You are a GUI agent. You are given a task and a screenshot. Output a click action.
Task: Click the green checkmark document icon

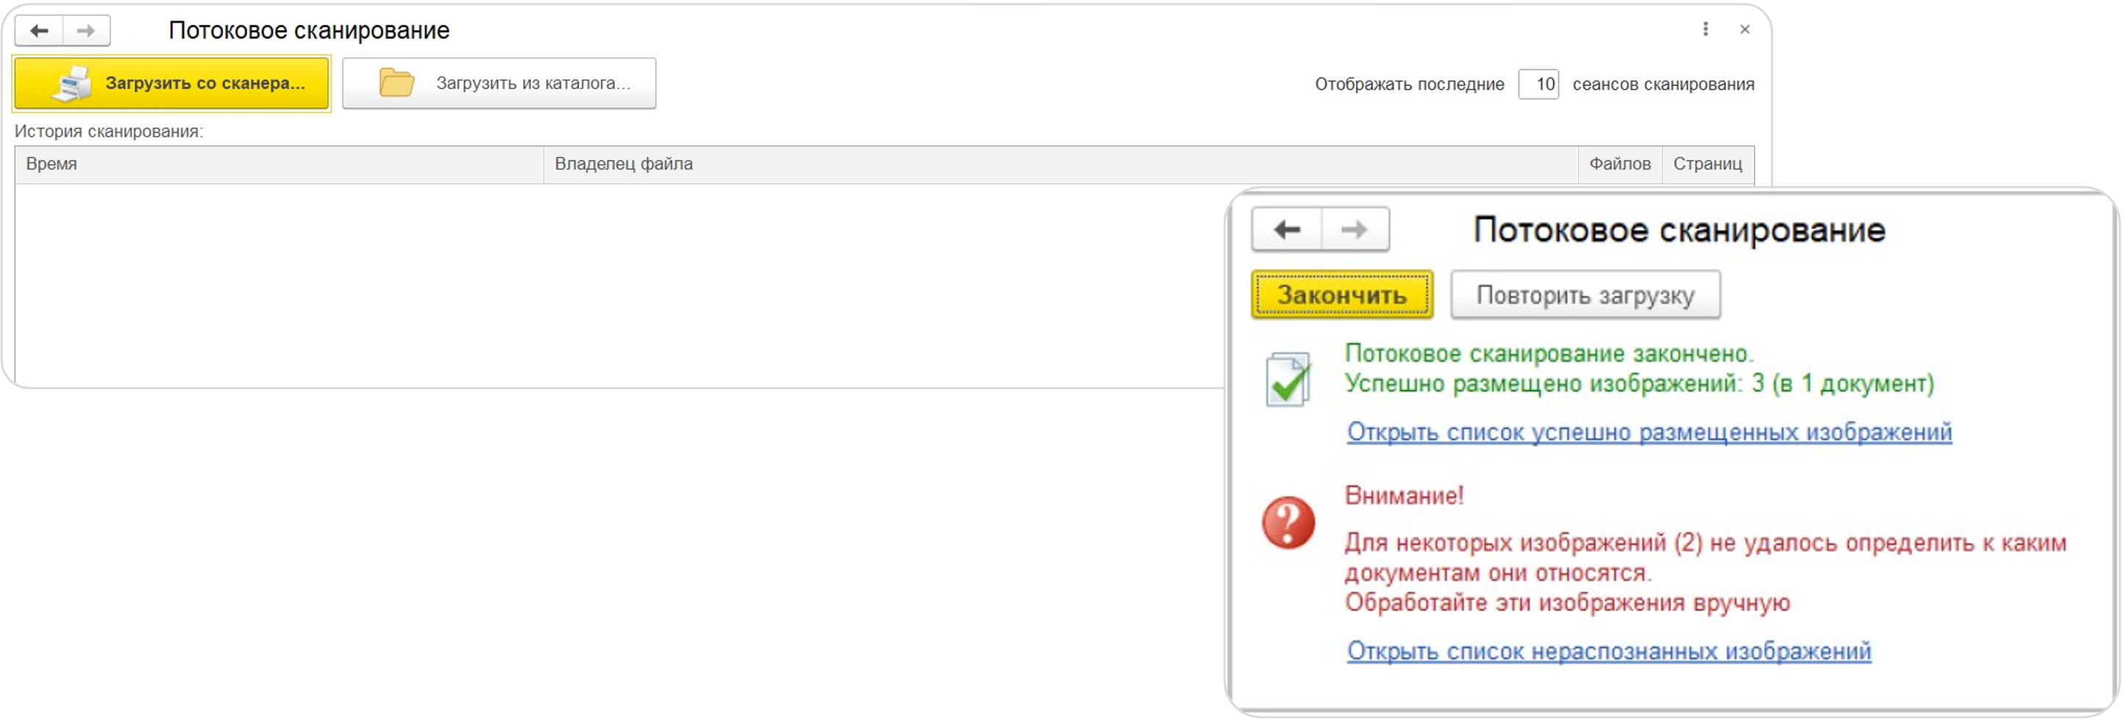(1288, 380)
